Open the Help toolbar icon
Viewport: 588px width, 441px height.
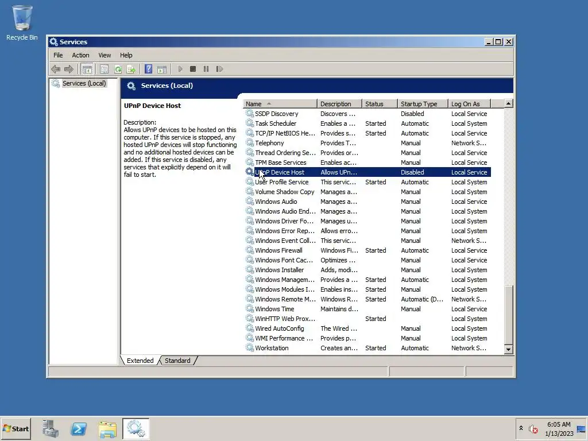click(149, 69)
